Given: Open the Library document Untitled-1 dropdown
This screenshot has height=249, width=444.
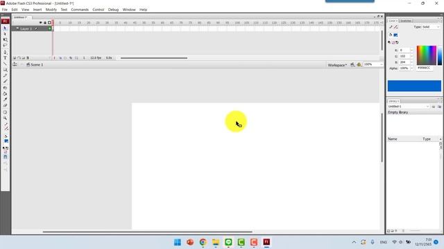Looking at the screenshot, I should point(409,107).
